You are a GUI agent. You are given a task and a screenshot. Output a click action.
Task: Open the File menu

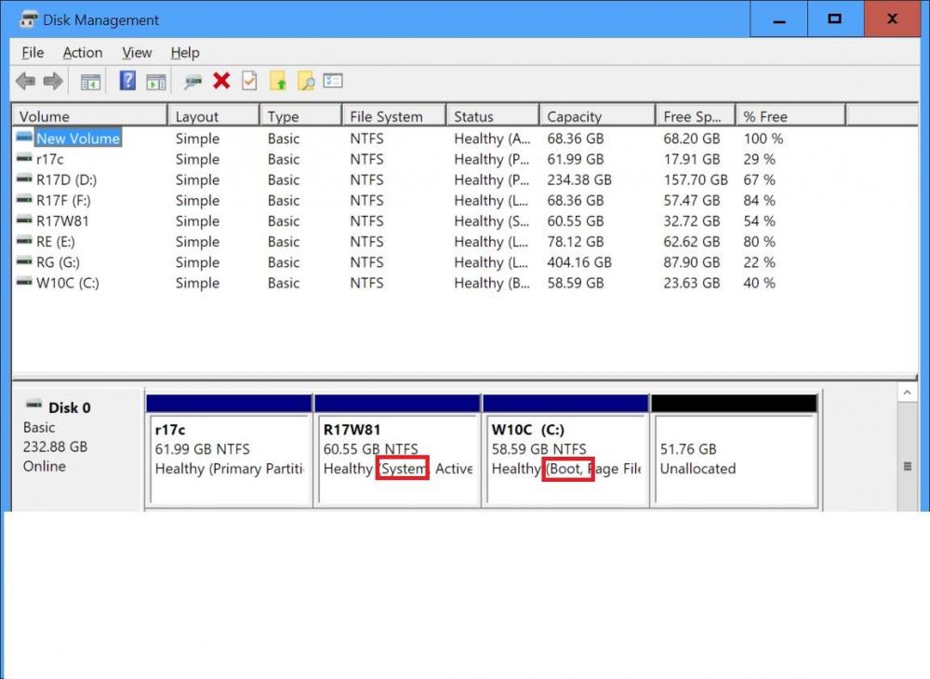(x=33, y=53)
